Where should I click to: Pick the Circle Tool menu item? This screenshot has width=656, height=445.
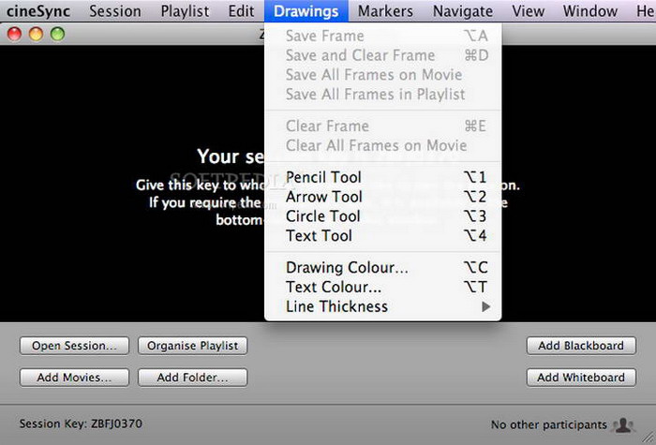(323, 216)
